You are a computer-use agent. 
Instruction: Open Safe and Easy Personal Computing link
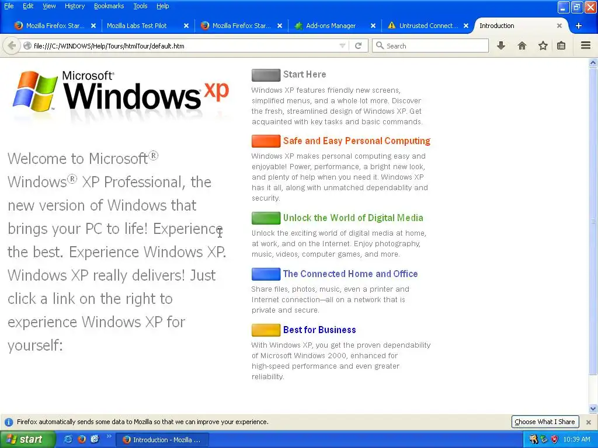click(357, 141)
